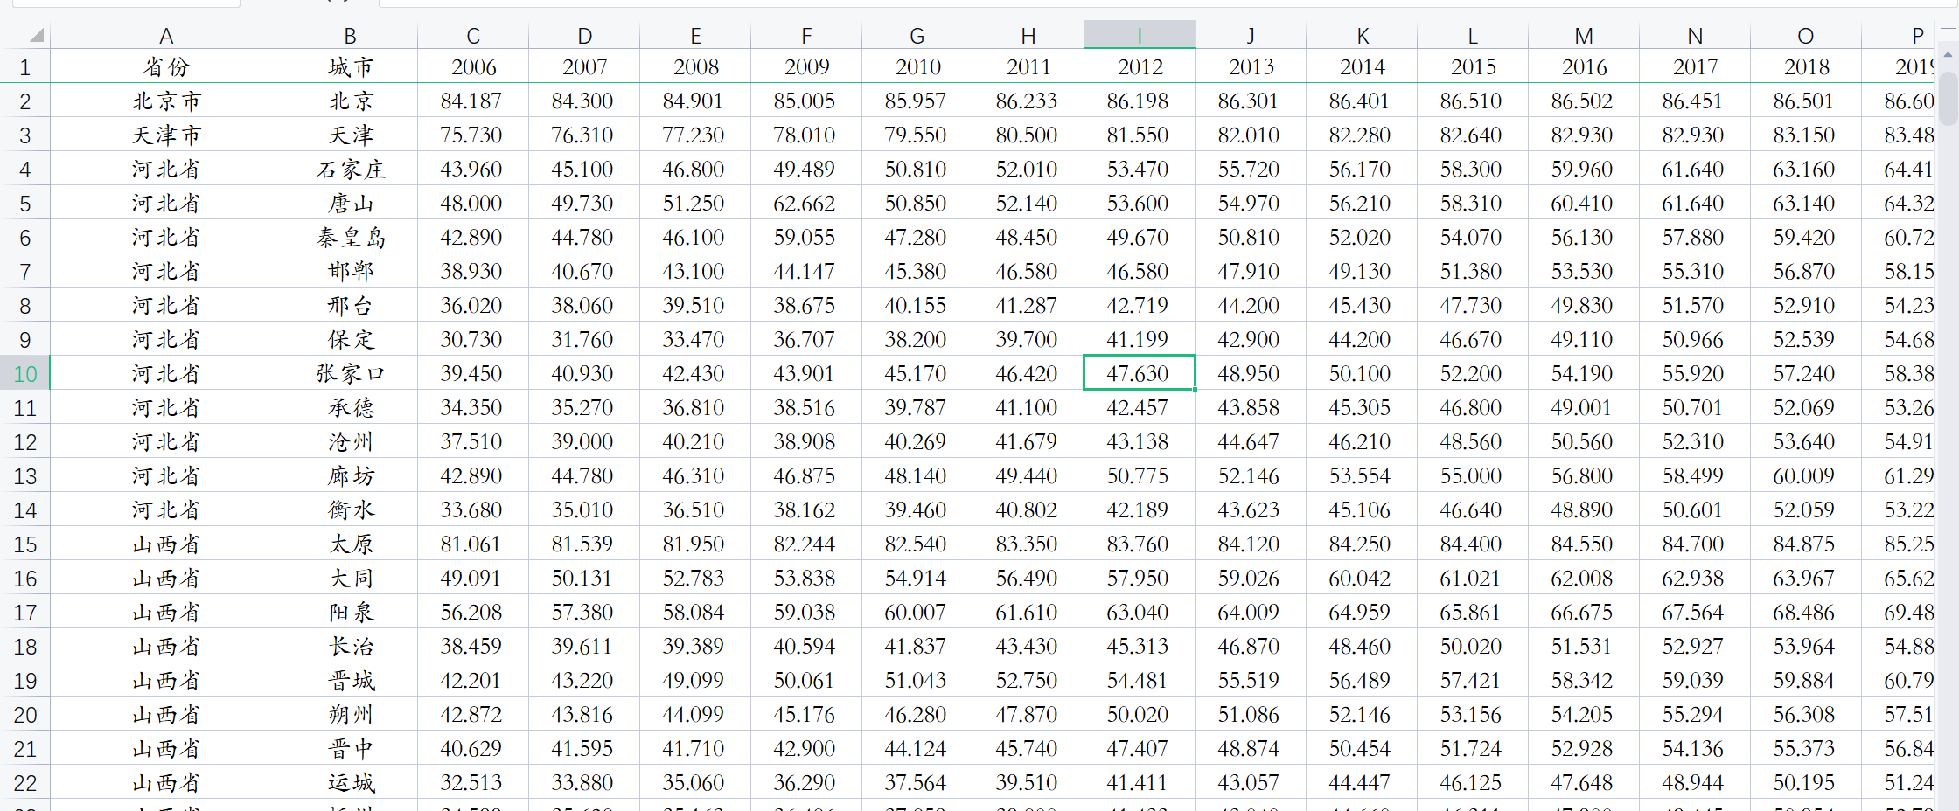Click the cell containing 76.310
This screenshot has width=1959, height=811.
584,135
